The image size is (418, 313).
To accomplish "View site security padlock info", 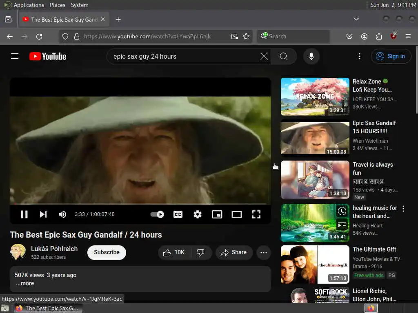I will (77, 36).
